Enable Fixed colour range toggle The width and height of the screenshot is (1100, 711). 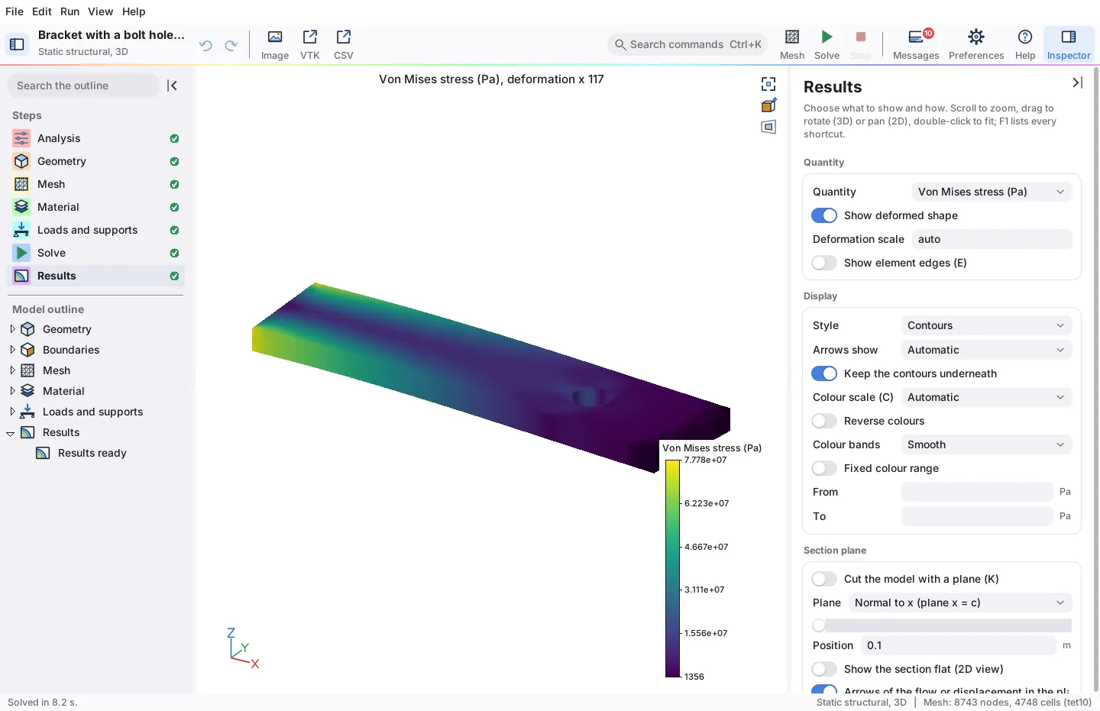824,468
